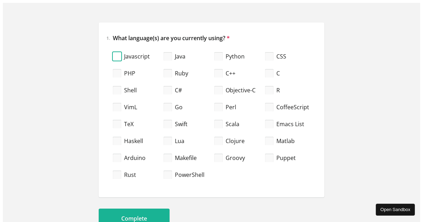
Task: Select Ruby in the language list
Action: click(168, 73)
